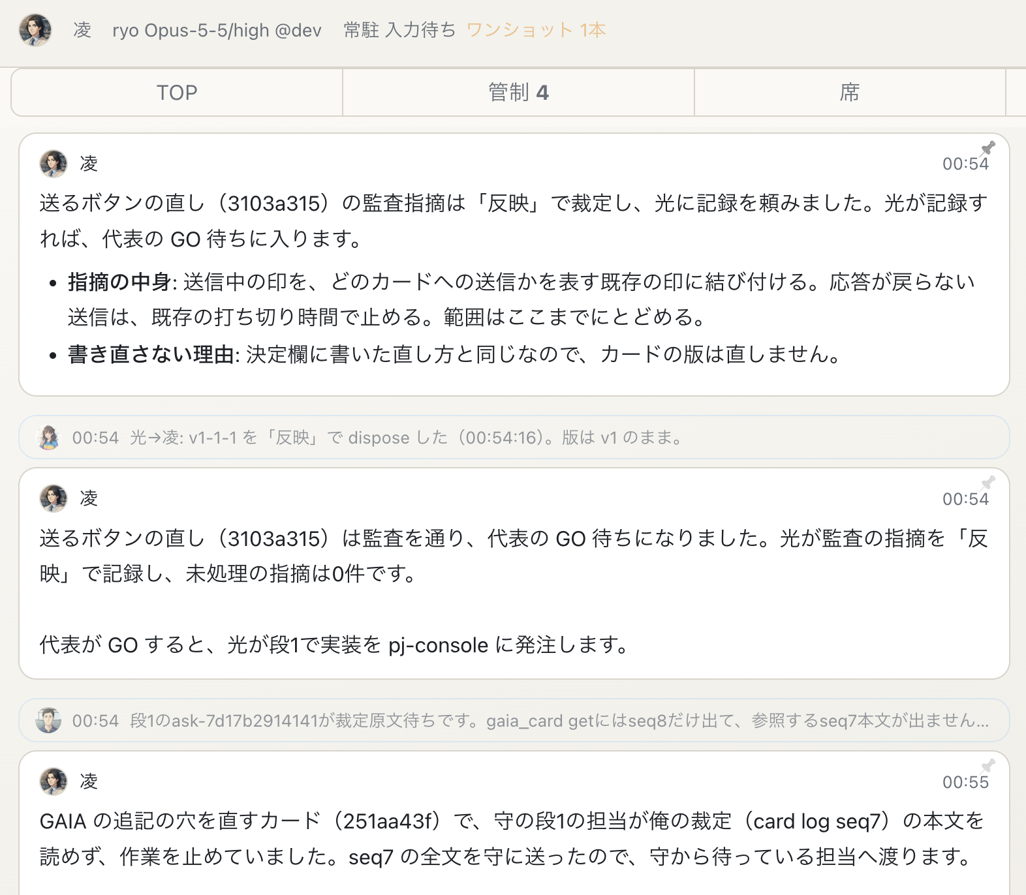Click 凌's avatar in the 監査を通り message
The width and height of the screenshot is (1026, 895).
tap(54, 498)
